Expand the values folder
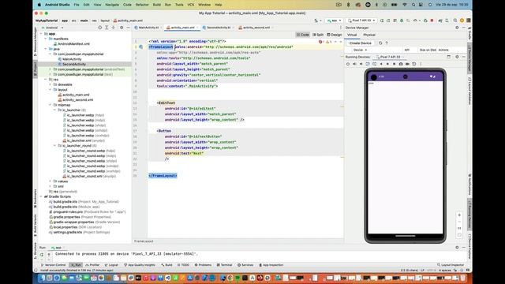 click(x=50, y=181)
